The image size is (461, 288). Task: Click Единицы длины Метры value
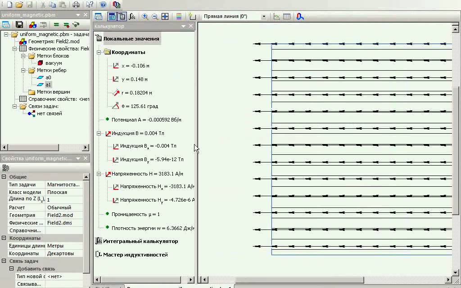64,246
